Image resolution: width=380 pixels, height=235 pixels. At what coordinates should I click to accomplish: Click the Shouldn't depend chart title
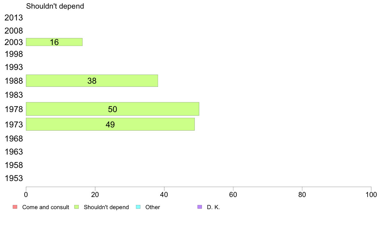(55, 6)
